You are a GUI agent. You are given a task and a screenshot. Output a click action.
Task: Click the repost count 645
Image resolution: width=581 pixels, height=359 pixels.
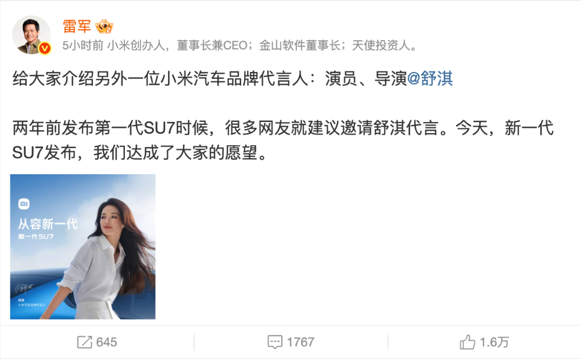point(107,342)
